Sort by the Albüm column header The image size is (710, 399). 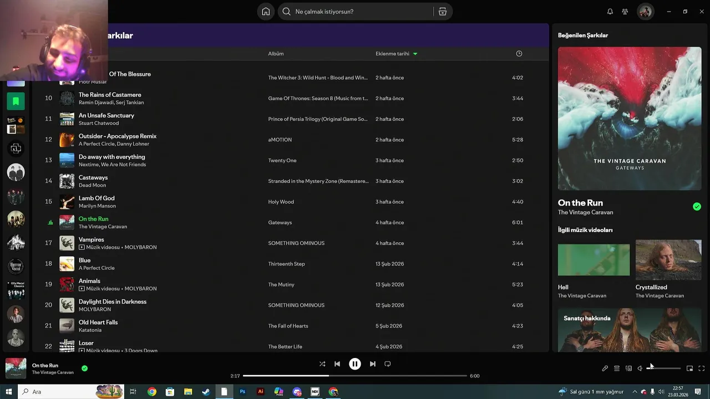click(x=276, y=54)
